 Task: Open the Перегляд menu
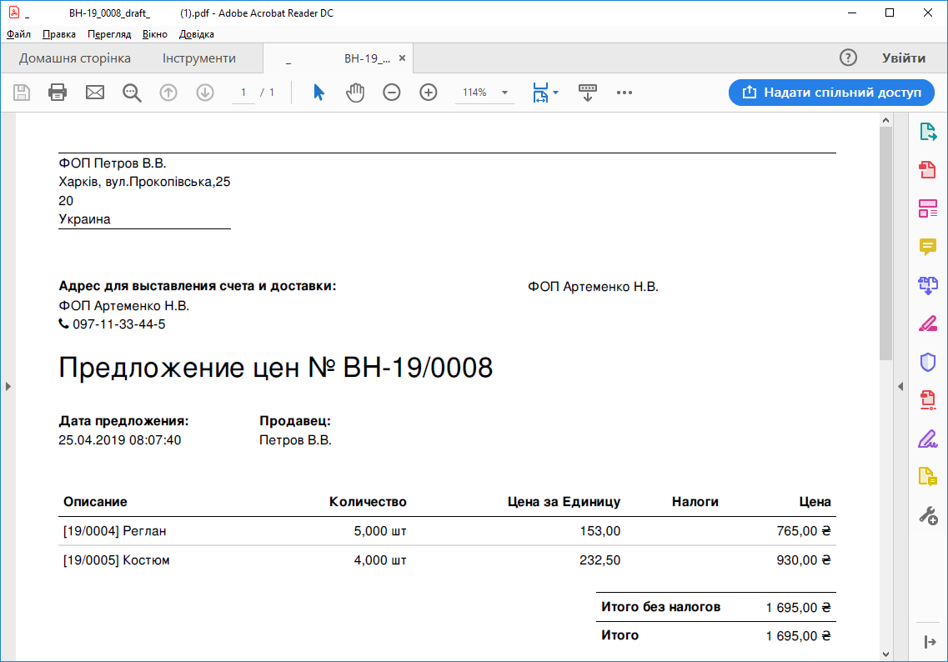pos(109,34)
